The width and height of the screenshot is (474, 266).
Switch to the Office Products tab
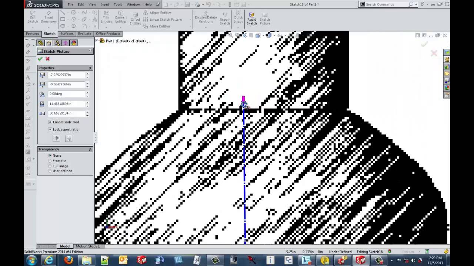click(x=108, y=34)
